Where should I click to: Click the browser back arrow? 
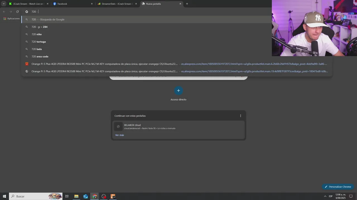(4, 12)
